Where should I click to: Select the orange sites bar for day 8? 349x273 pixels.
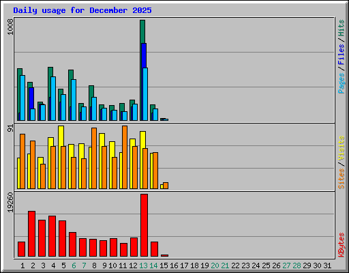coord(94,158)
